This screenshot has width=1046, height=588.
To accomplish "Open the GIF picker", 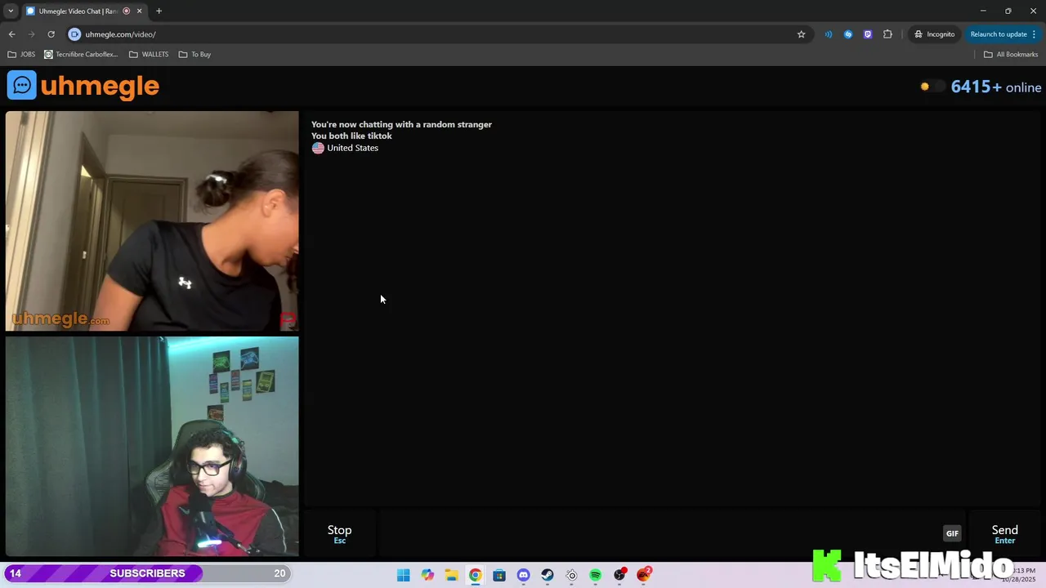I will 952,533.
